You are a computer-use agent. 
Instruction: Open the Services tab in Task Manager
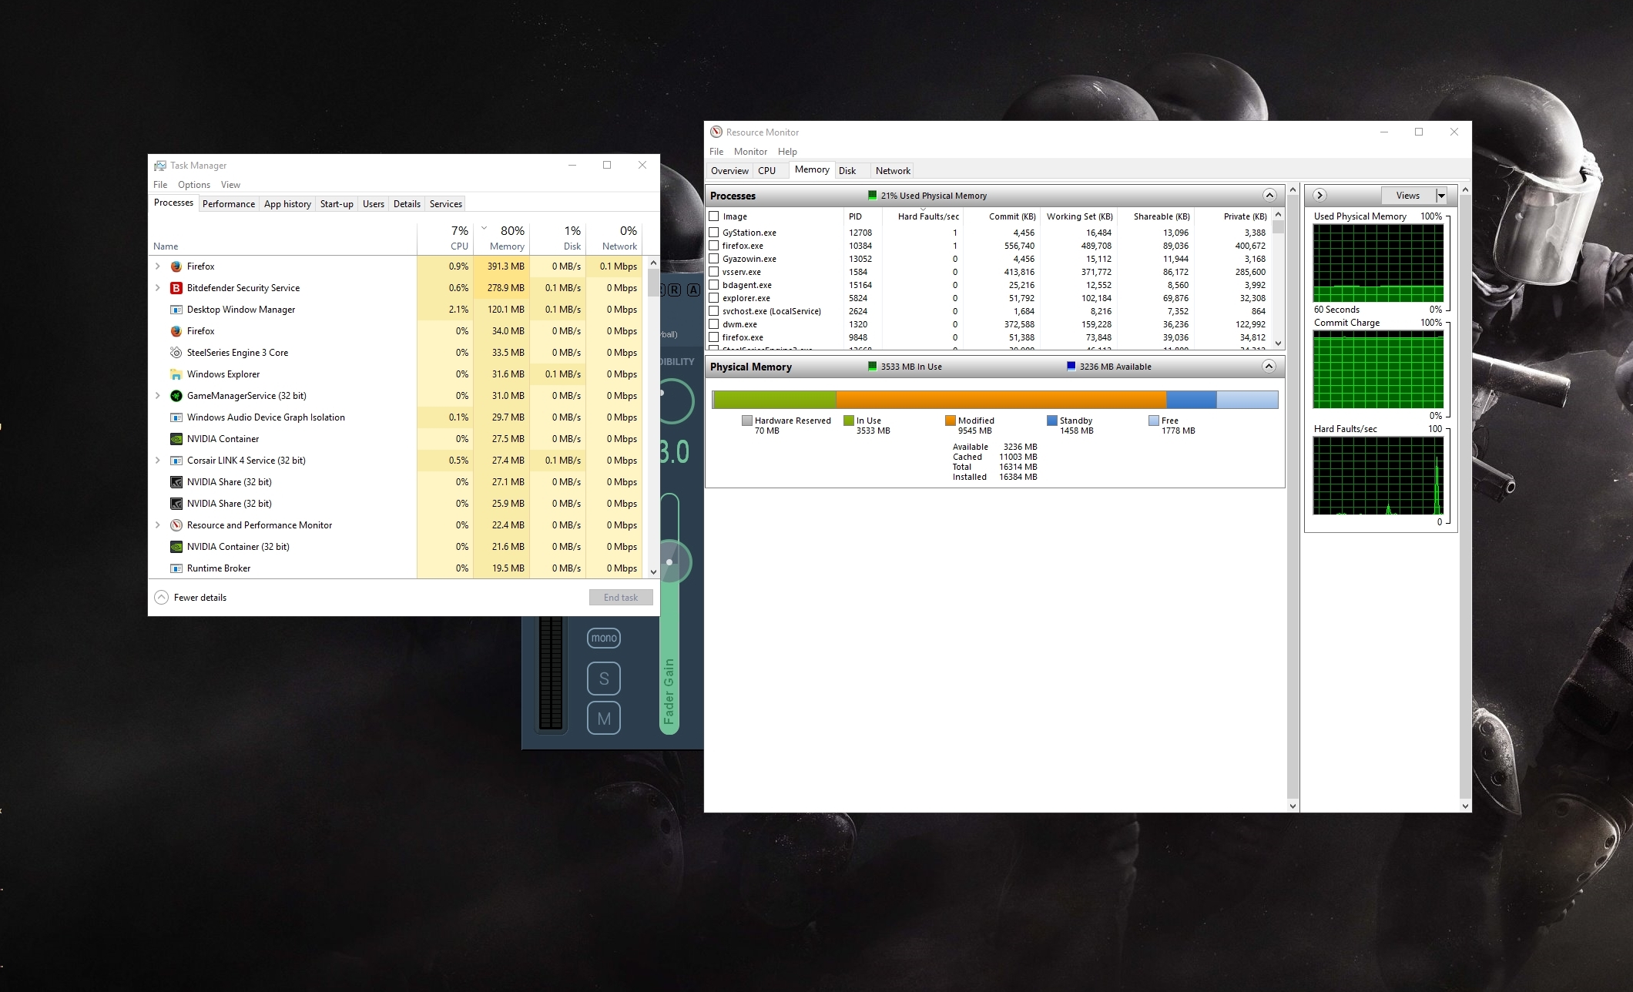tap(446, 204)
